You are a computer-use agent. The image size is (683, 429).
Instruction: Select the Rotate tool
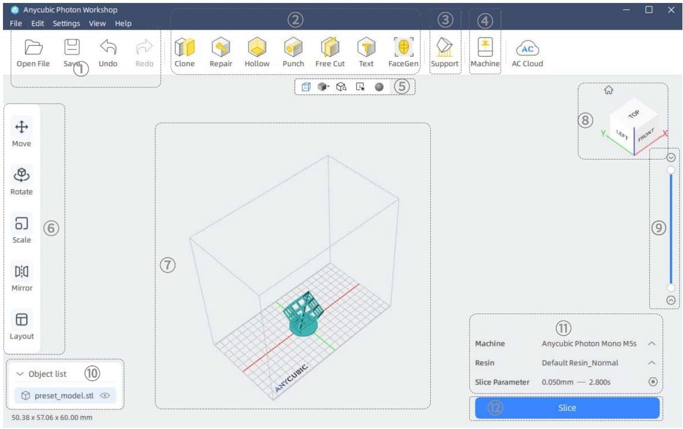click(x=21, y=181)
